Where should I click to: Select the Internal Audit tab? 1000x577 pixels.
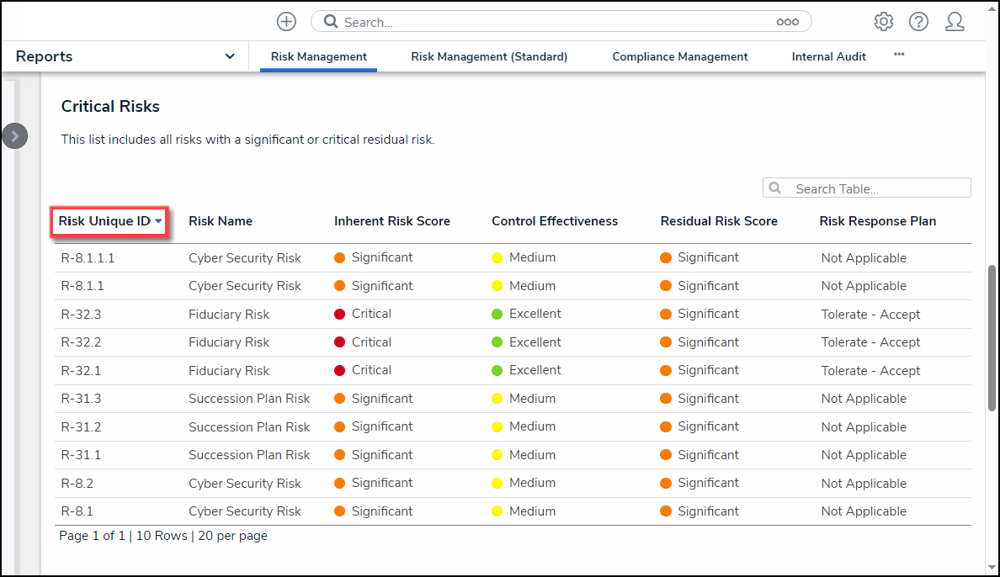click(828, 56)
